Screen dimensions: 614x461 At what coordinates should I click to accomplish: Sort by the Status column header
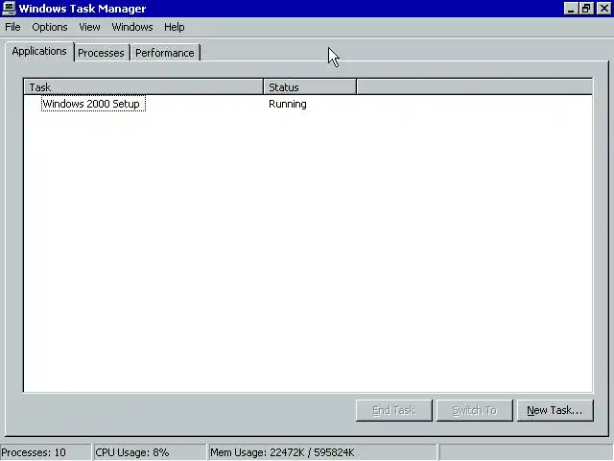tap(310, 87)
